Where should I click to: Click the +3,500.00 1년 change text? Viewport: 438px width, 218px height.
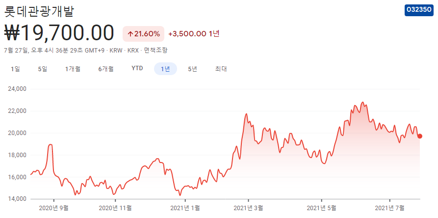(194, 34)
